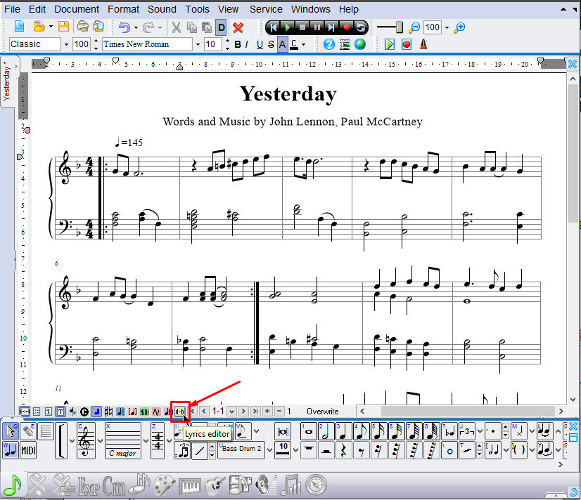This screenshot has width=581, height=500.
Task: Click the treble clef selector
Action: click(x=85, y=441)
